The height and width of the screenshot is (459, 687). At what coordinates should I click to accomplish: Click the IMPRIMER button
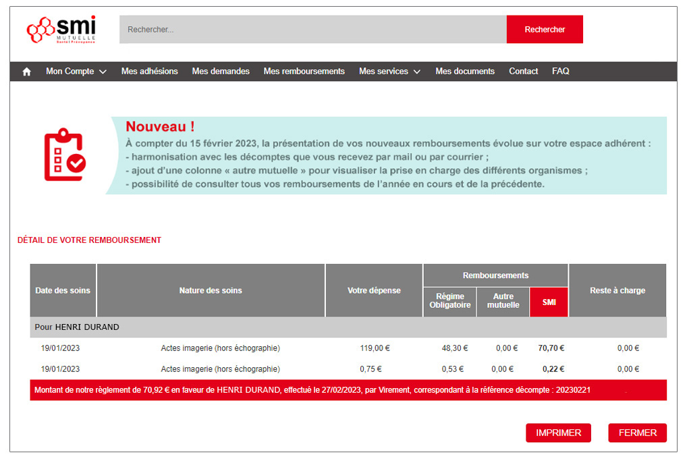558,433
